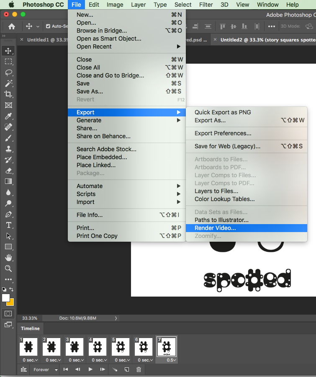Select the Zoom tool
The height and width of the screenshot is (377, 316).
coord(8,269)
